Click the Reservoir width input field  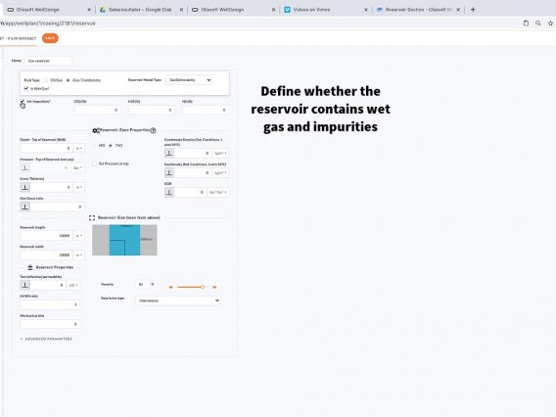tap(46, 255)
